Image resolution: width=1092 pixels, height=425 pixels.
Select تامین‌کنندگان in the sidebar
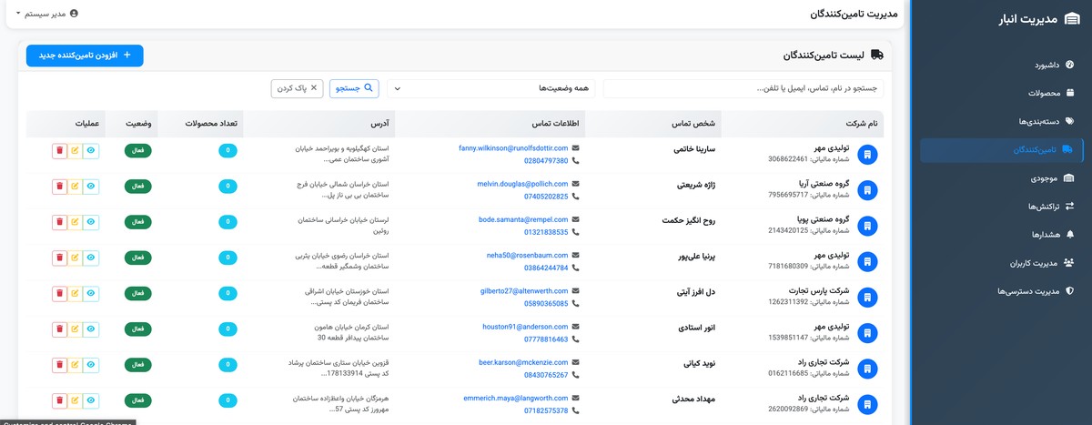click(1001, 150)
